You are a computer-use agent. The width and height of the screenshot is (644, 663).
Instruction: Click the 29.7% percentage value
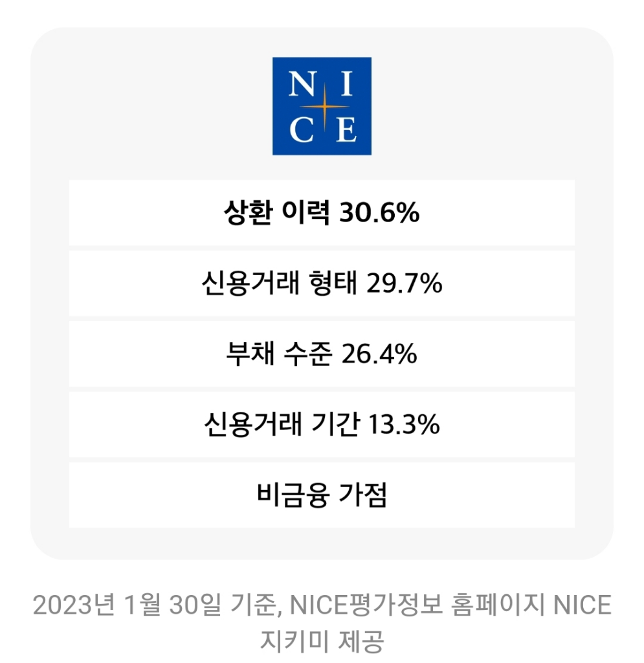coord(404,283)
